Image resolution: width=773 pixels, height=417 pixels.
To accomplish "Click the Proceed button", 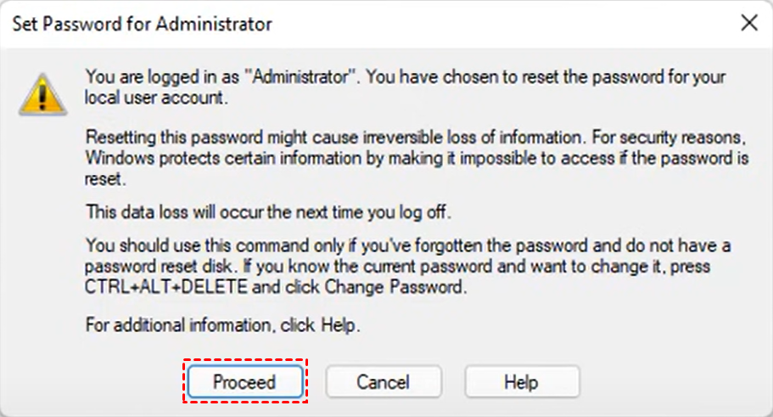I will tap(244, 382).
